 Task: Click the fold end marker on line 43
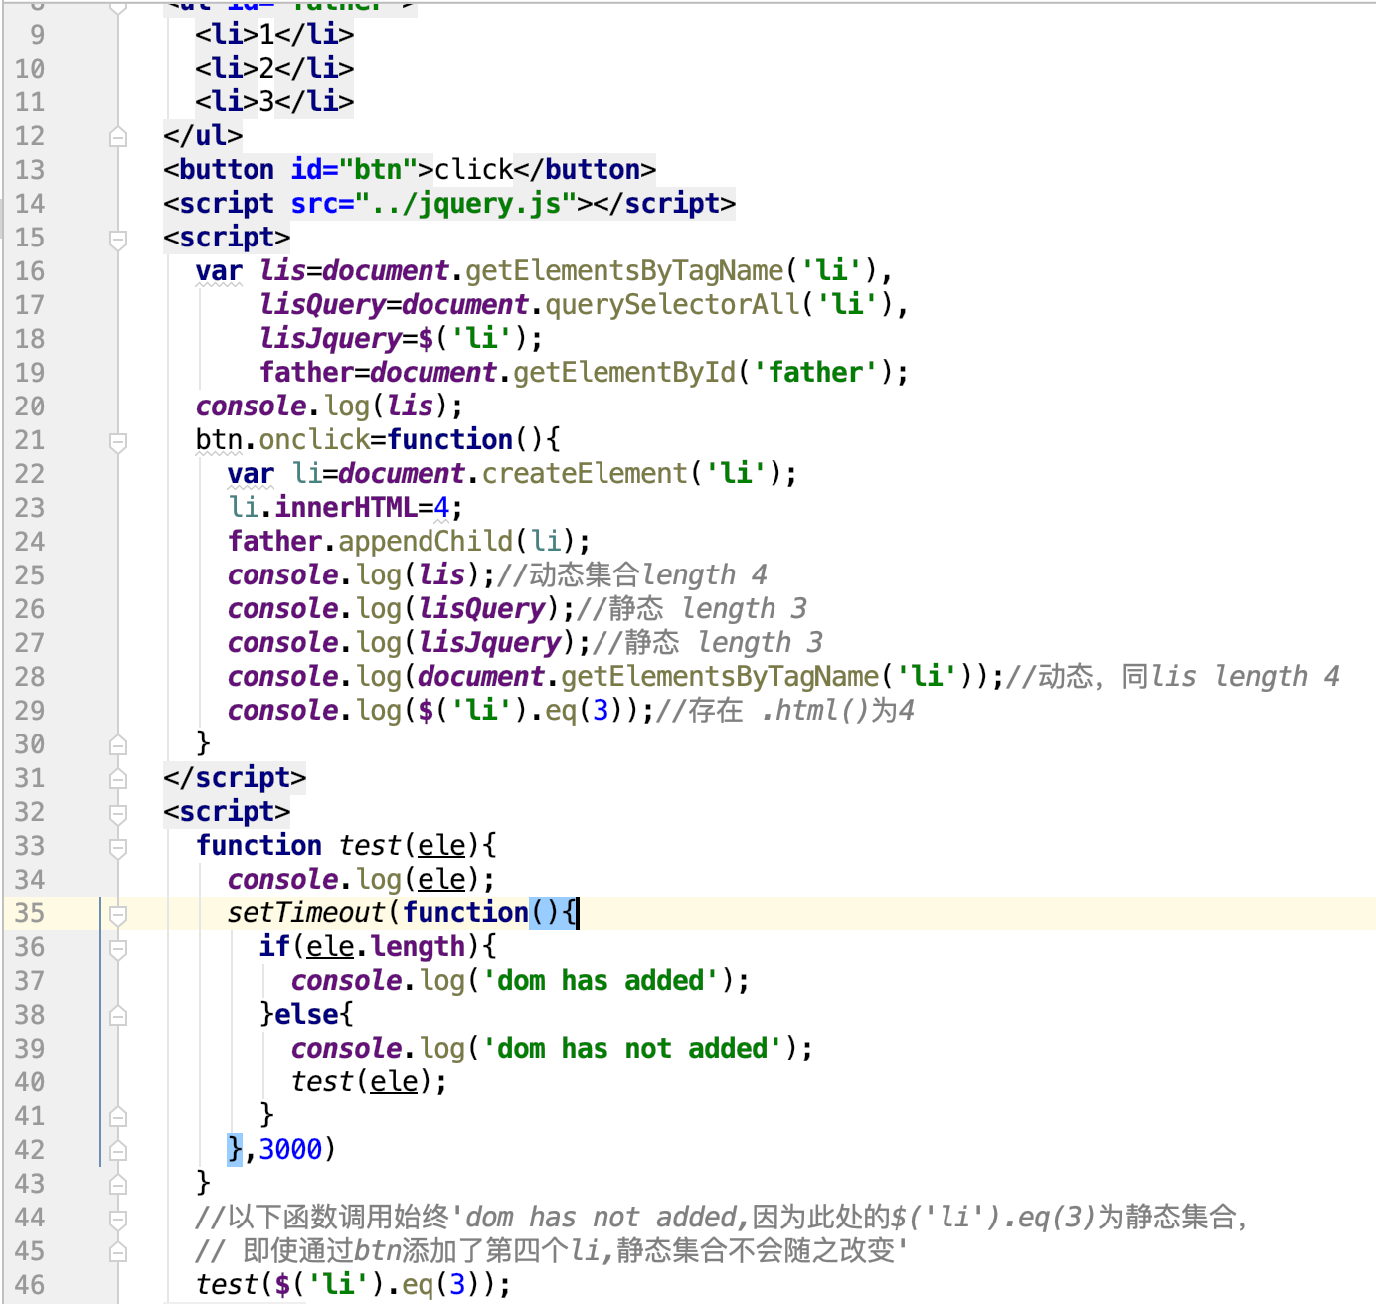coord(118,1185)
